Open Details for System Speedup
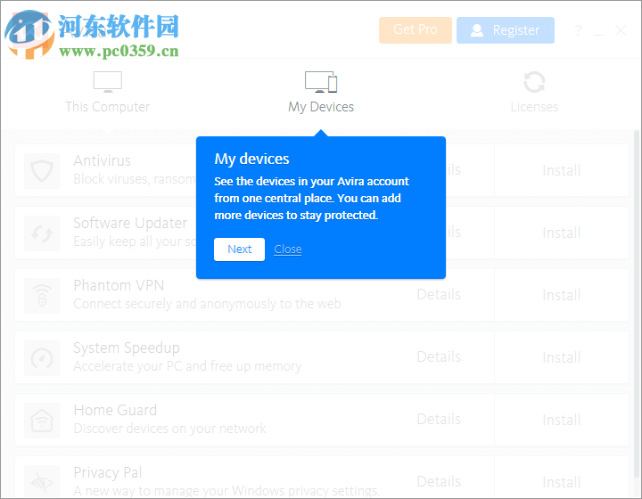This screenshot has height=499, width=642. point(439,357)
